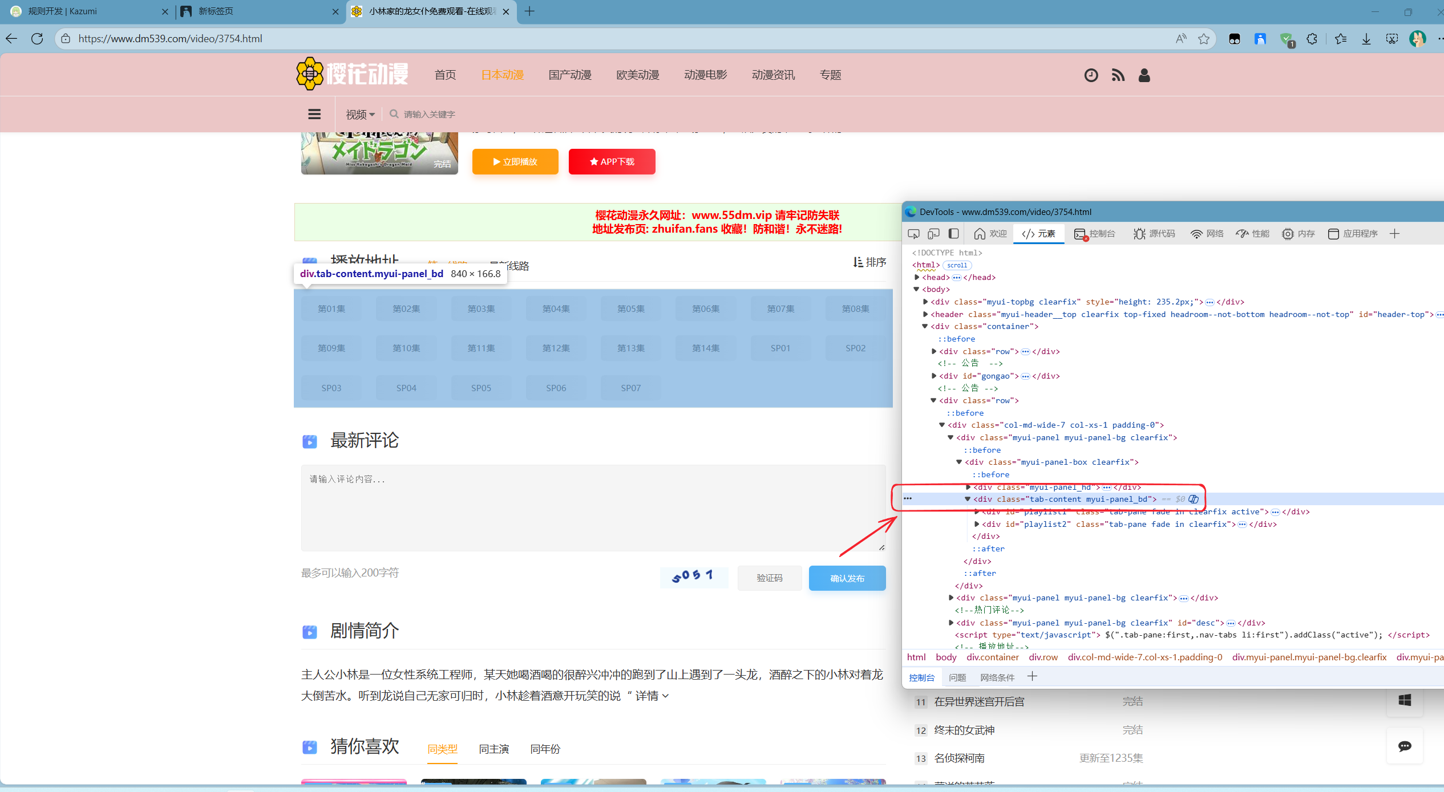Open the 视频 search type dropdown

click(x=359, y=115)
